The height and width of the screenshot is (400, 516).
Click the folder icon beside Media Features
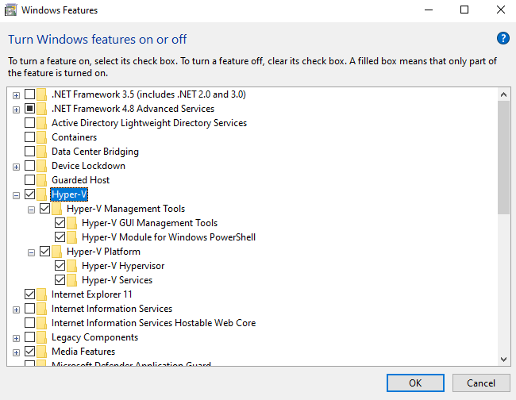click(x=42, y=352)
